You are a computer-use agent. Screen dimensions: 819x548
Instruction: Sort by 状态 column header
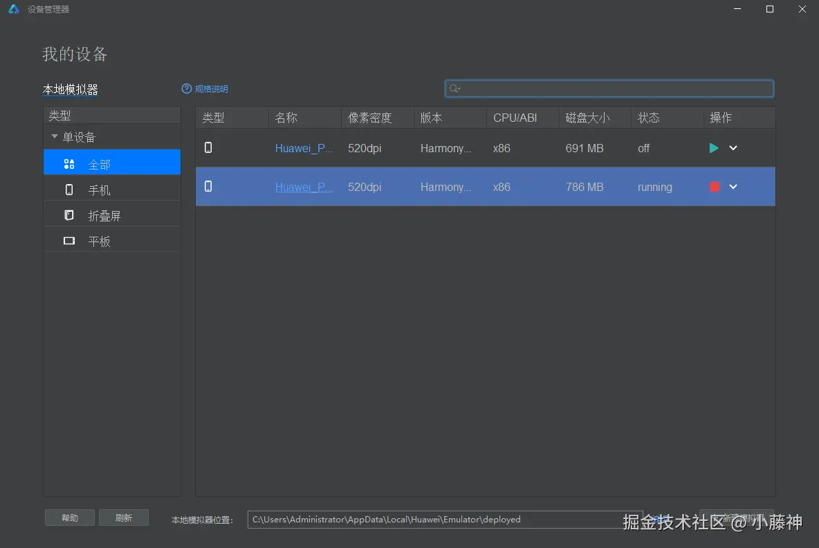pos(649,118)
